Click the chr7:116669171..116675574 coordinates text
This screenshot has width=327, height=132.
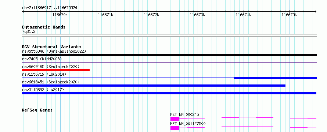click(50, 8)
